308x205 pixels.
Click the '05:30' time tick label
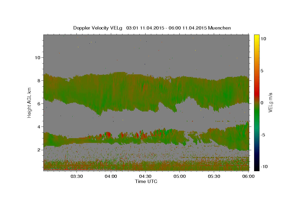pyautogui.click(x=214, y=176)
